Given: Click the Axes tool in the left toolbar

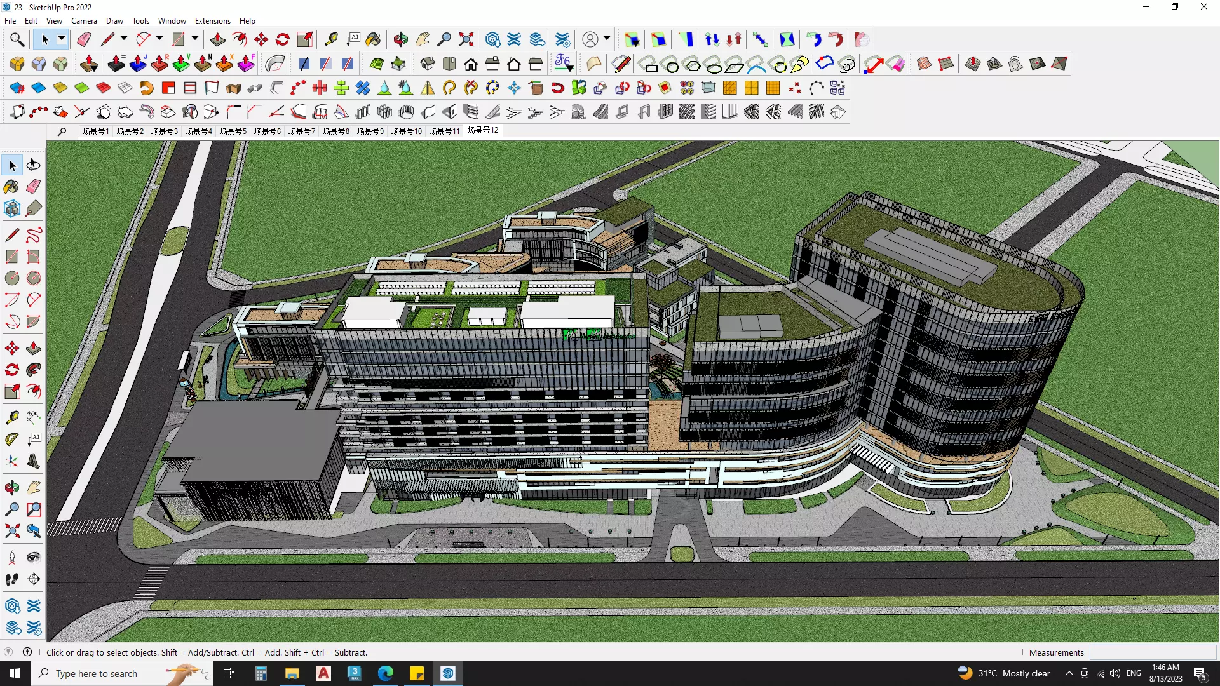Looking at the screenshot, I should [x=12, y=461].
